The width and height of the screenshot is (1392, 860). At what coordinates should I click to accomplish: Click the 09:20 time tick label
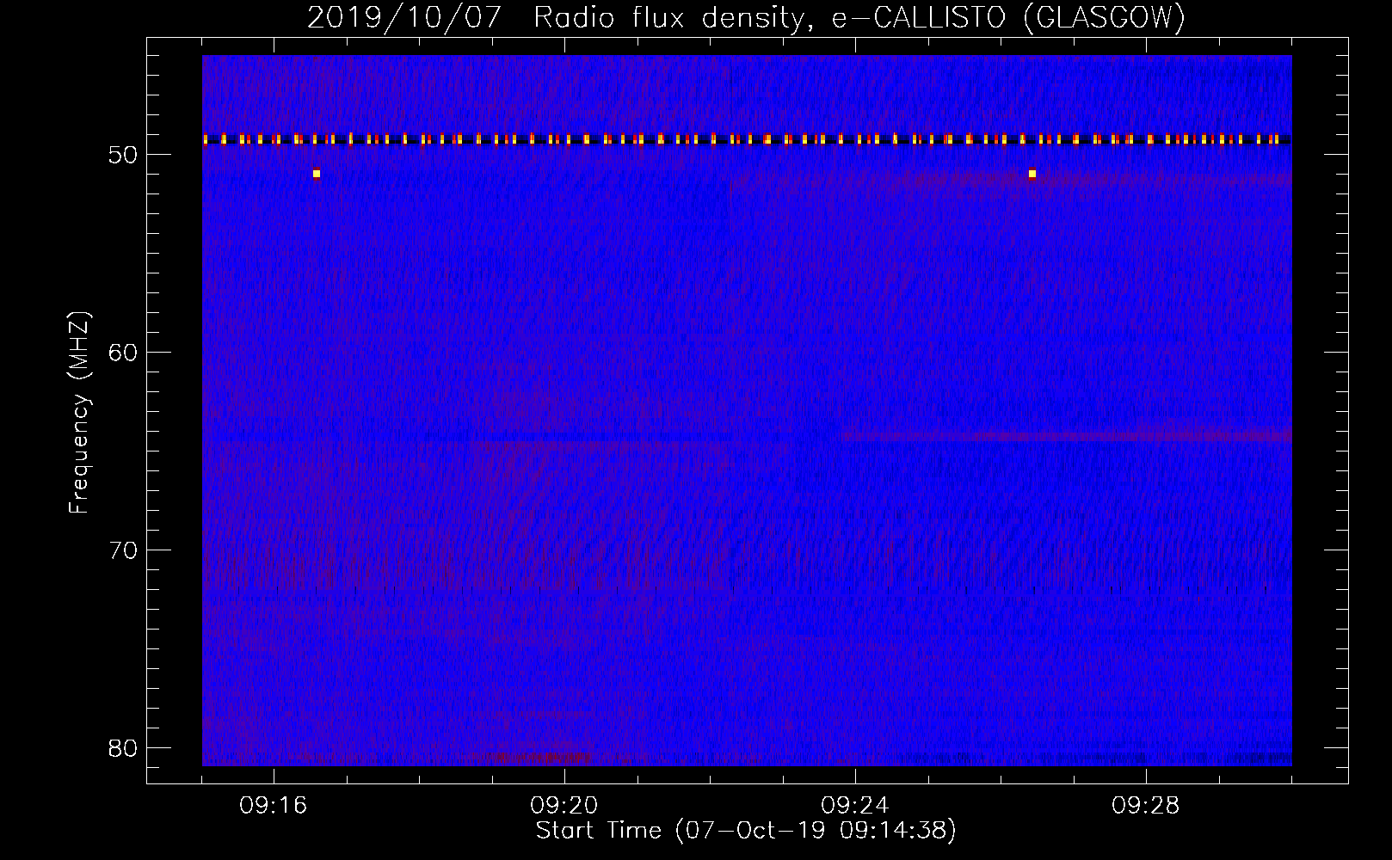564,806
